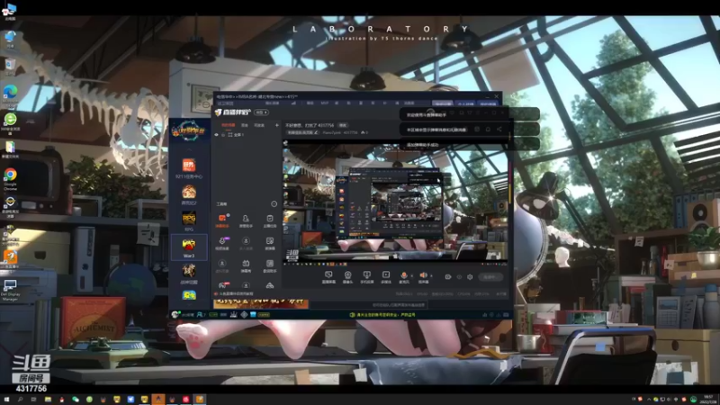
Task: Click the record camera icon near gear
Action: [447, 277]
